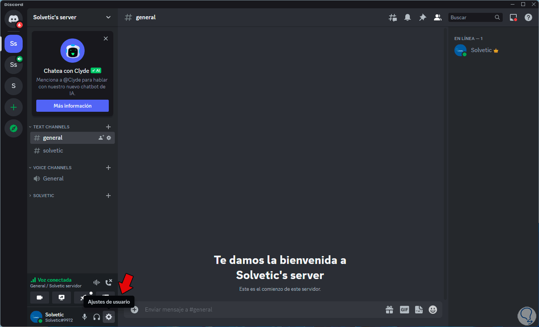Click Este es el comienzo de este servidor text
The height and width of the screenshot is (327, 539).
click(x=280, y=289)
